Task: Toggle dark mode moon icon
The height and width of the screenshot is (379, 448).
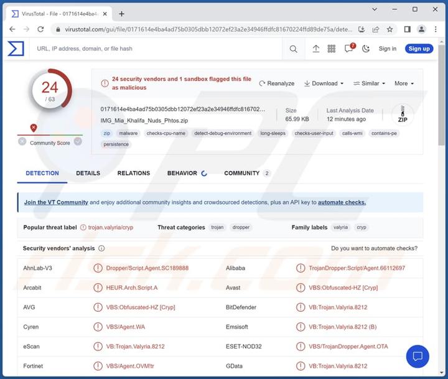Action: point(366,49)
